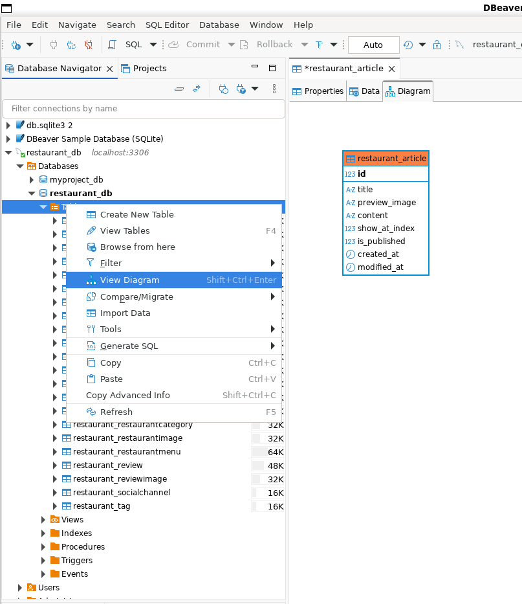
Task: Close the restaurant_article editor tab
Action: coord(392,69)
